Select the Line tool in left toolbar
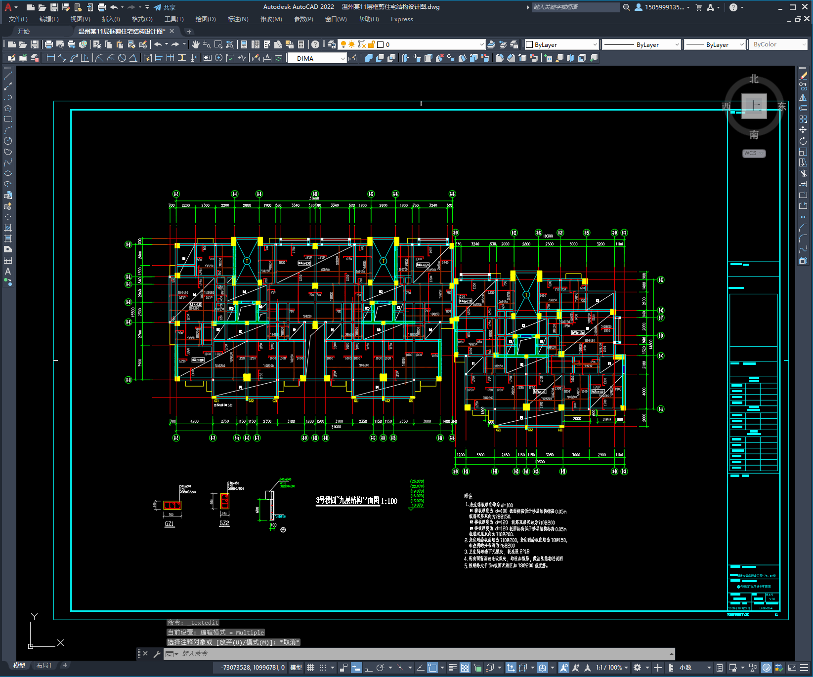The image size is (813, 677). [x=8, y=76]
